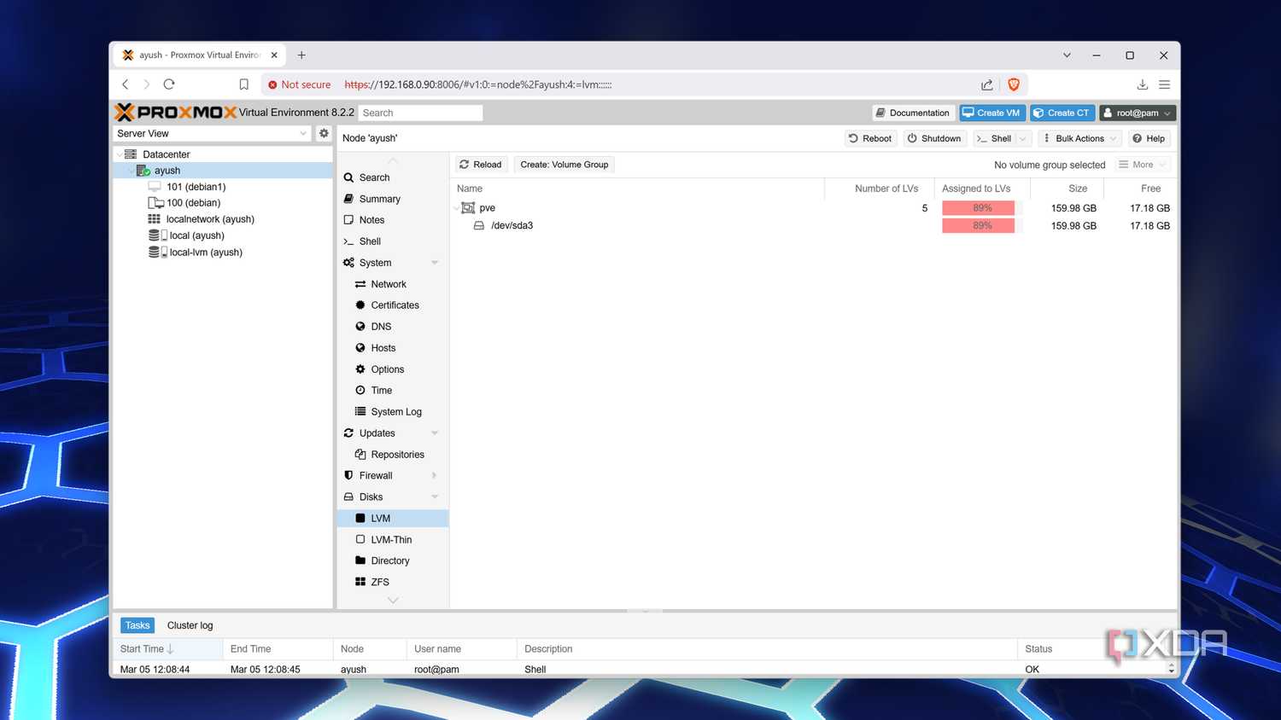Select localnetwork (ayush)
Screen dimensions: 1281x720
pos(210,219)
